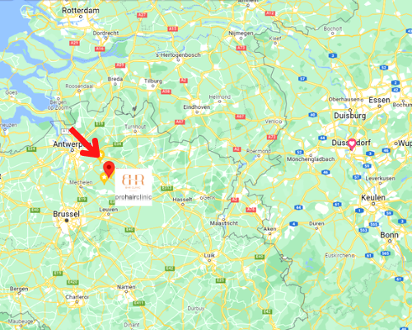Image resolution: width=412 pixels, height=330 pixels.
Task: Select the A59 highway shield
Action: click(x=120, y=65)
